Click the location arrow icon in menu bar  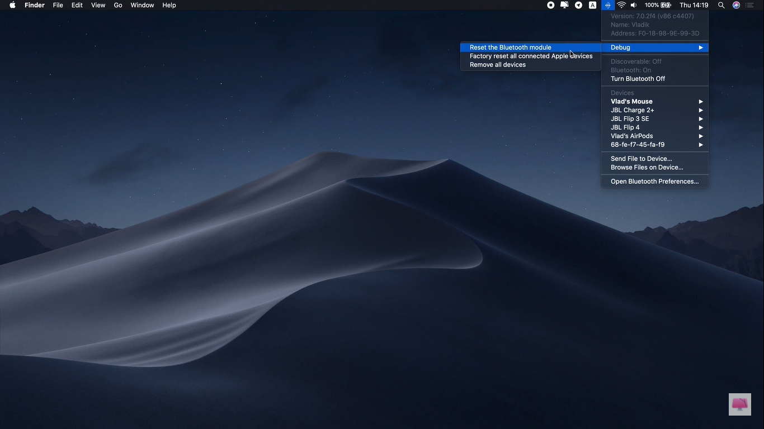click(578, 5)
